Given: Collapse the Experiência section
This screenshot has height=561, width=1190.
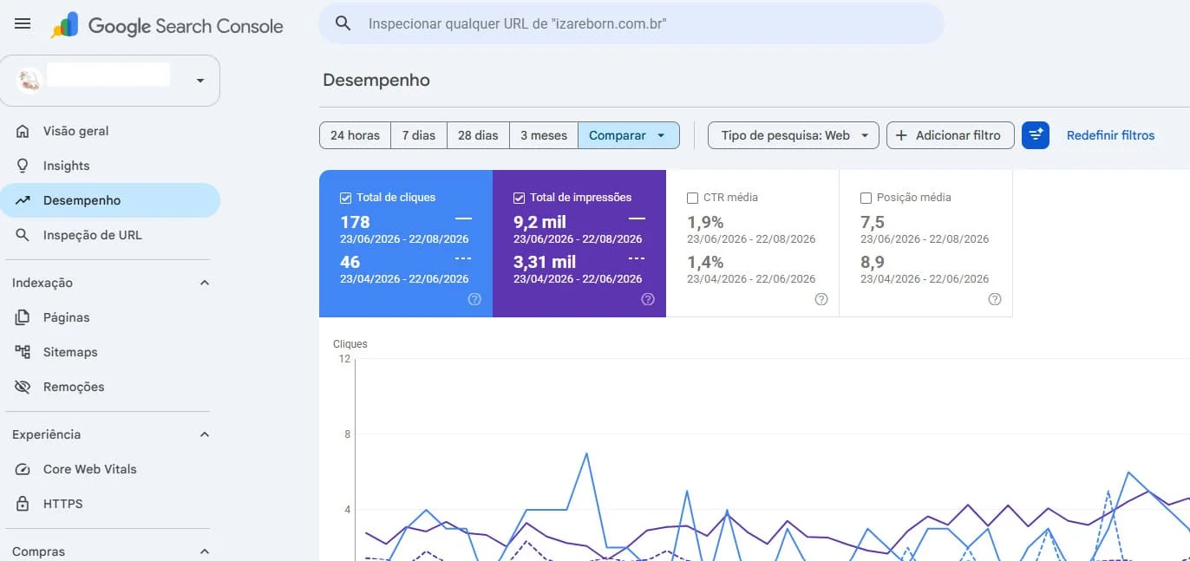Looking at the screenshot, I should [x=205, y=434].
